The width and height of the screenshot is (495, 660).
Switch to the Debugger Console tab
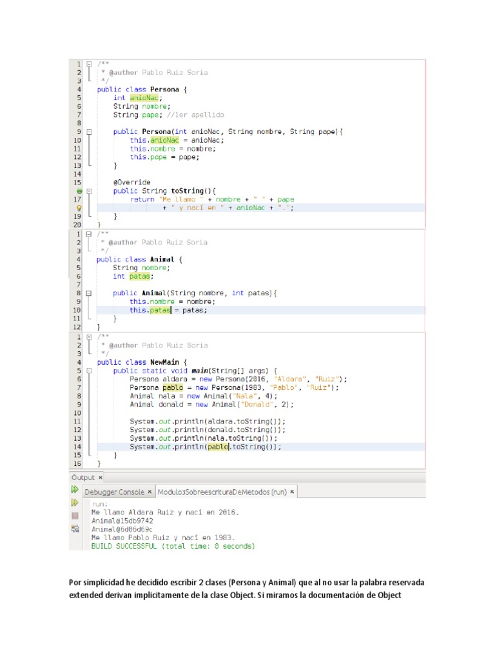pos(114,492)
